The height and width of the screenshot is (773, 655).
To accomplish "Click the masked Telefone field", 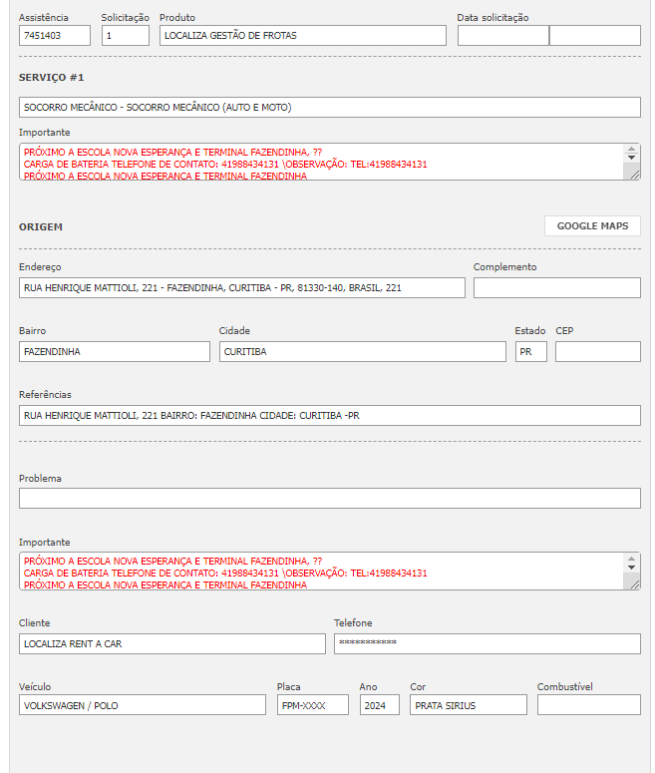I will point(487,644).
